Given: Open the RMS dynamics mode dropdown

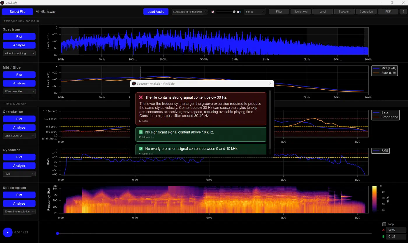Looking at the screenshot, I should pyautogui.click(x=19, y=174).
